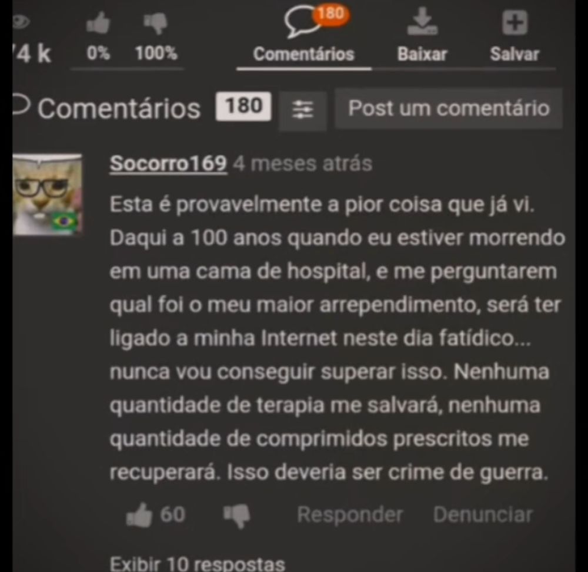Click Denunciar to report comment
This screenshot has height=572, width=588.
(483, 514)
